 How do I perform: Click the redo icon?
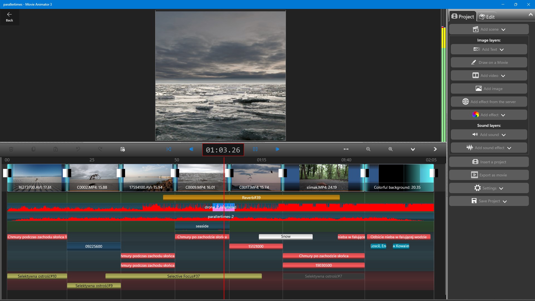coord(100,149)
